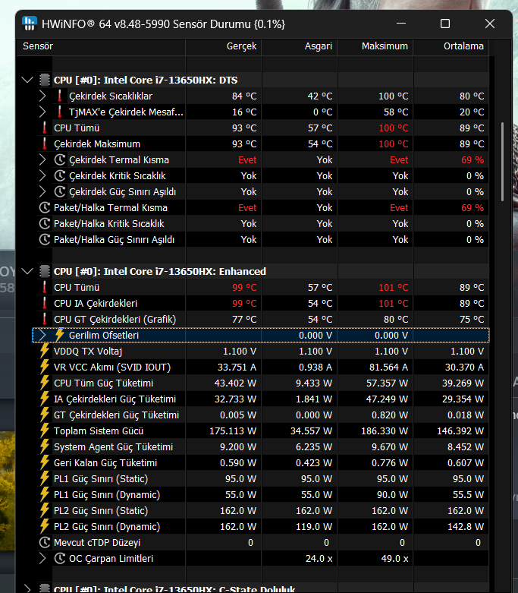Select the IA Çekirdekleri Güç Tüketimi row
The image size is (518, 593).
point(263,399)
